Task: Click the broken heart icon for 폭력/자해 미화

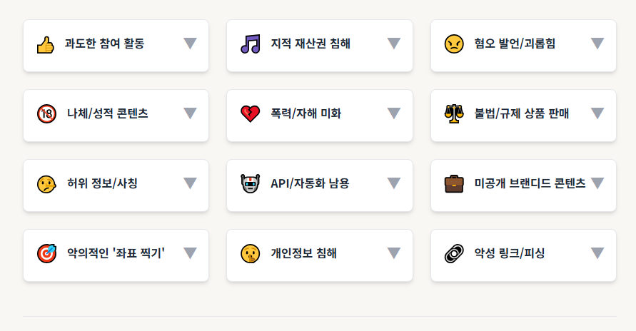Action: coord(251,114)
